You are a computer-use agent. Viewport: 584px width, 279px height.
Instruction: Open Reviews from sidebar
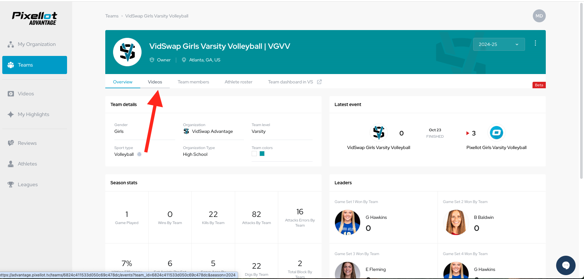35,143
